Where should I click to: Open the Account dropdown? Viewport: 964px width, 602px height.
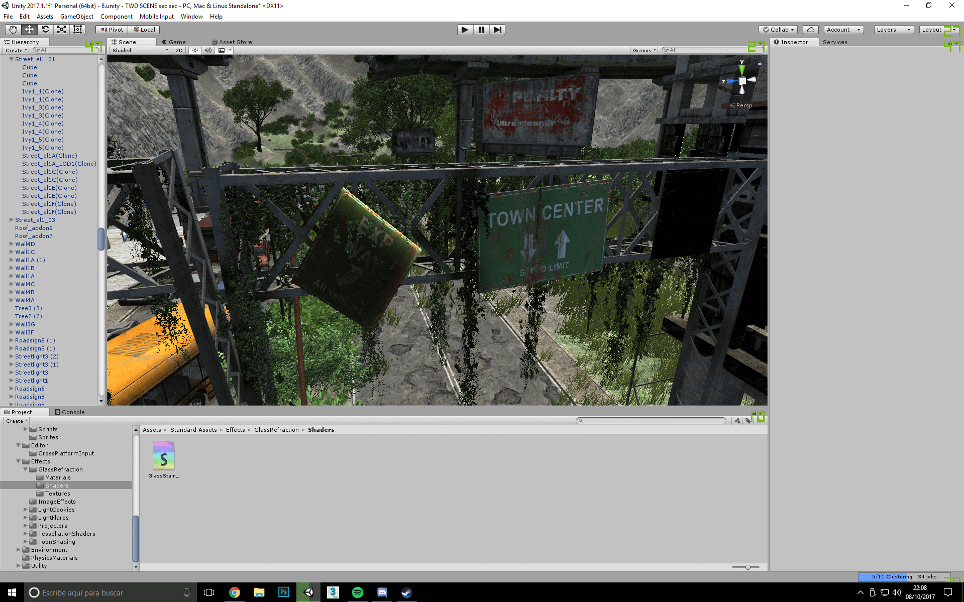(x=843, y=30)
